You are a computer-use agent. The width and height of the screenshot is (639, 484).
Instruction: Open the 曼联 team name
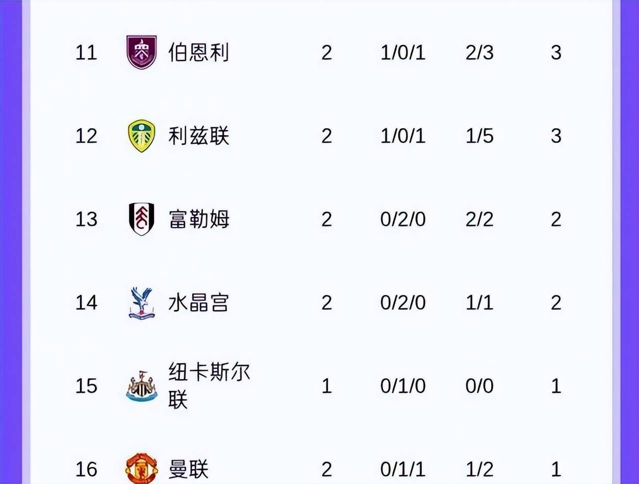188,470
